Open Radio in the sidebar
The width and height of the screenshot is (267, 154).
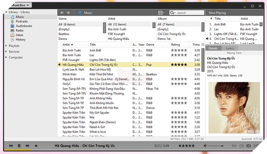tap(19, 30)
